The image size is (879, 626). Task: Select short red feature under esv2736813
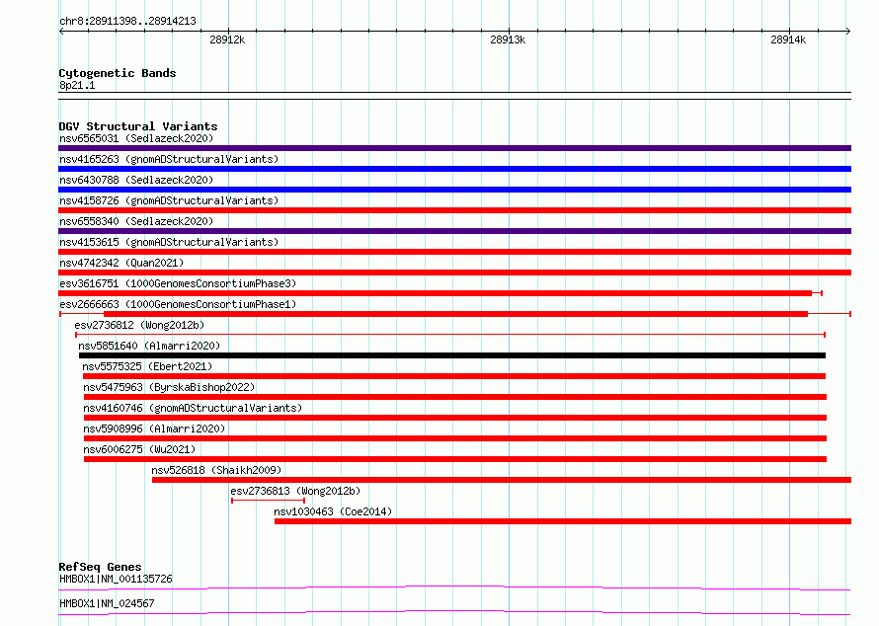(268, 501)
